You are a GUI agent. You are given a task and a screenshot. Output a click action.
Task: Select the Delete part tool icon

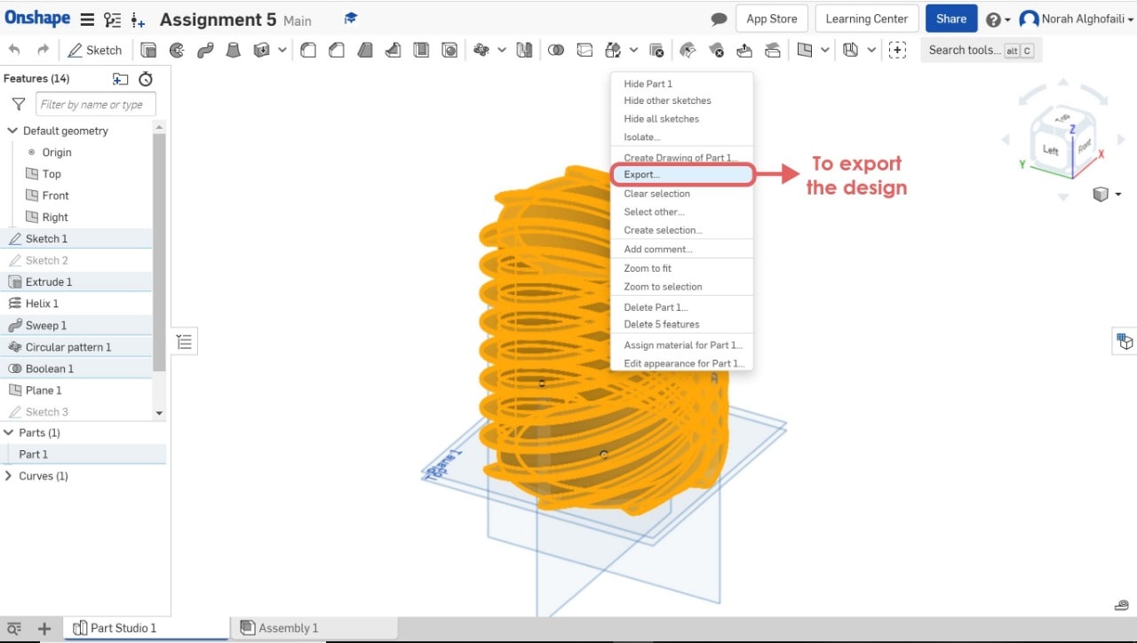pyautogui.click(x=656, y=51)
